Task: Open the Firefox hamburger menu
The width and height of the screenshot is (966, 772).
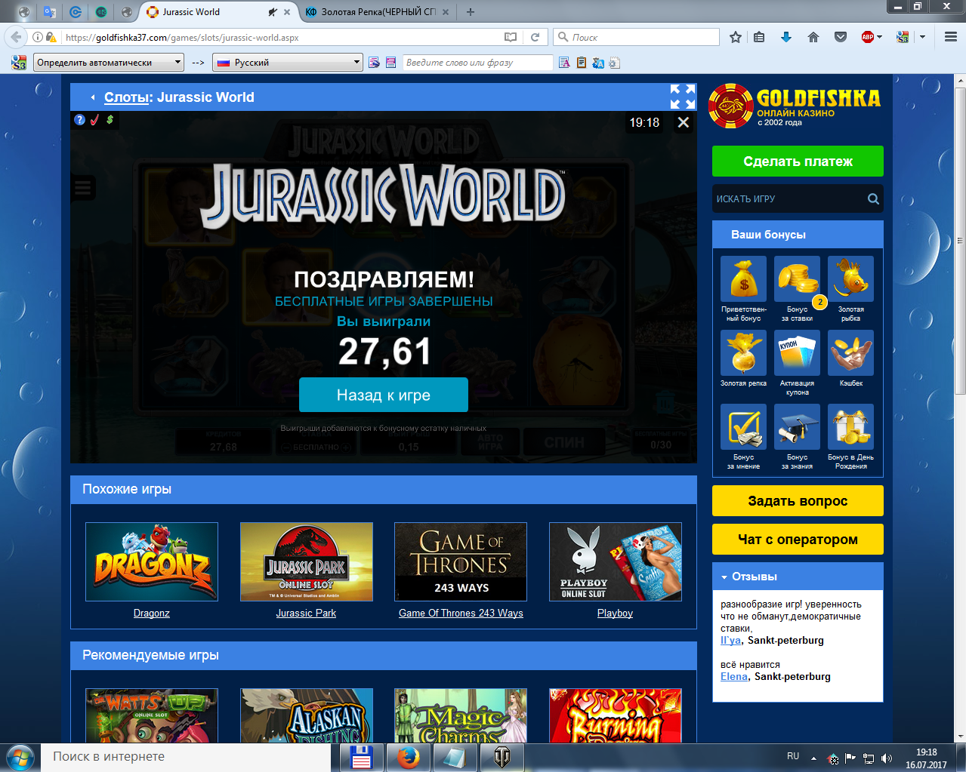Action: click(x=951, y=37)
